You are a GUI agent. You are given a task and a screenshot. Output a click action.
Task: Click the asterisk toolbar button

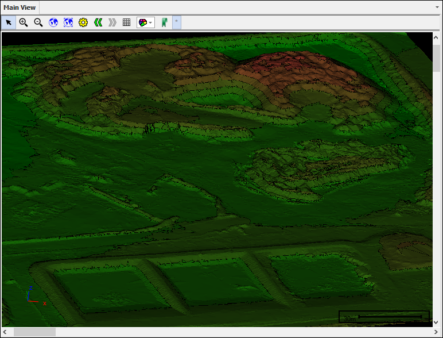point(177,22)
